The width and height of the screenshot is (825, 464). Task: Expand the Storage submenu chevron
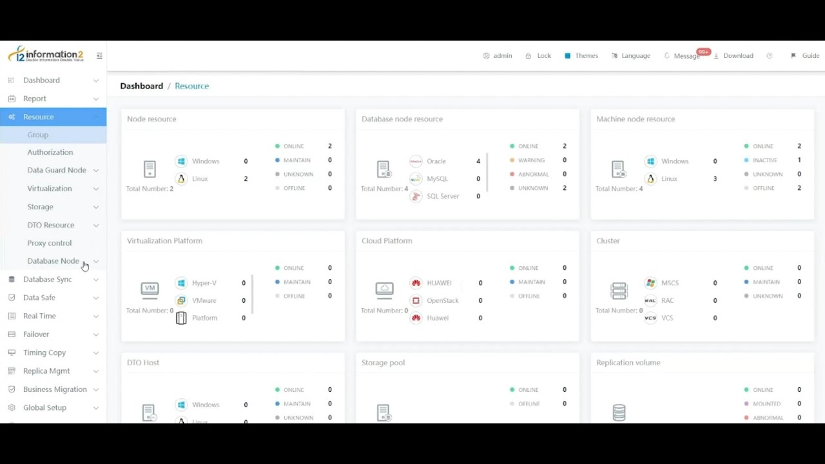96,207
